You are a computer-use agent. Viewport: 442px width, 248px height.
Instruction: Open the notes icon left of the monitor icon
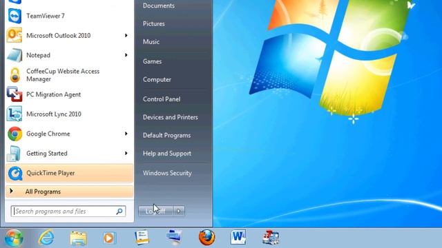tap(142, 237)
